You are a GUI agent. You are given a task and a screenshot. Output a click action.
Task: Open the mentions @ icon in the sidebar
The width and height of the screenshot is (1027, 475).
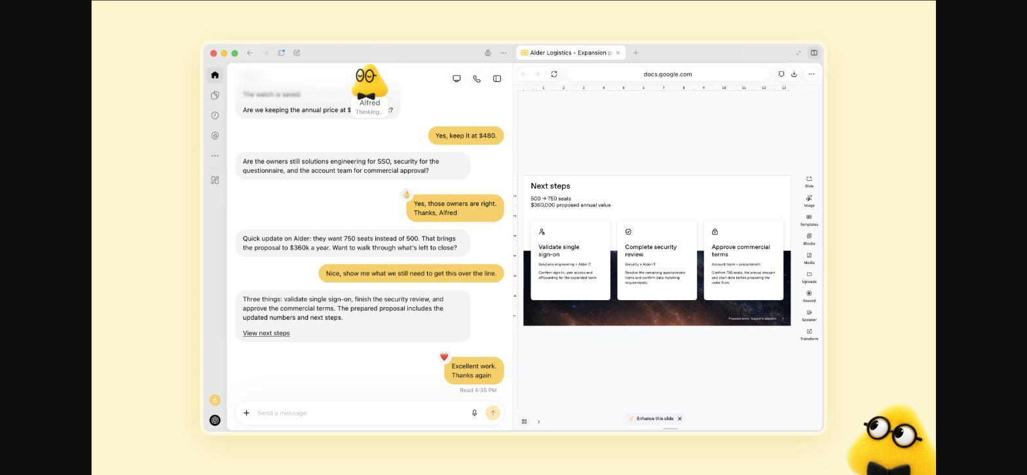pos(215,136)
